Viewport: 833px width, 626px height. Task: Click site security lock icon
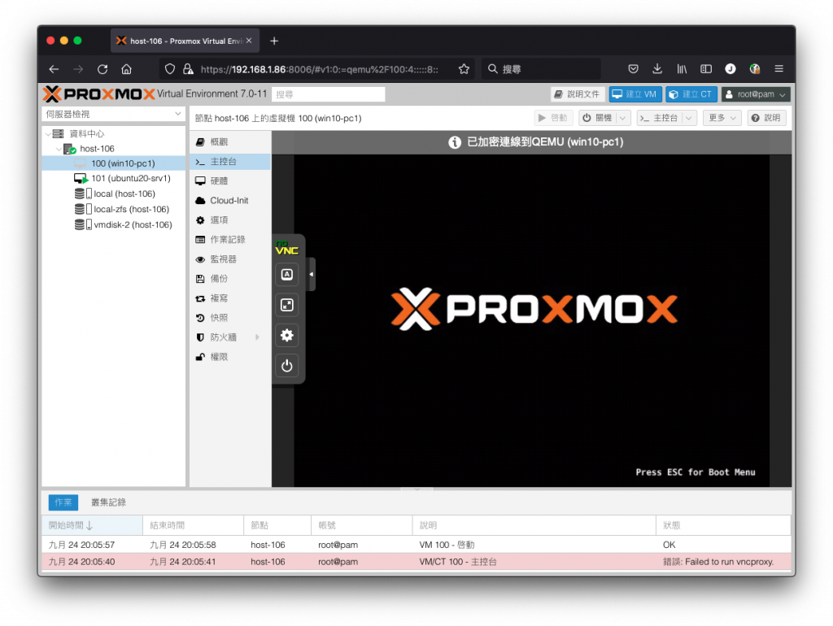point(188,69)
